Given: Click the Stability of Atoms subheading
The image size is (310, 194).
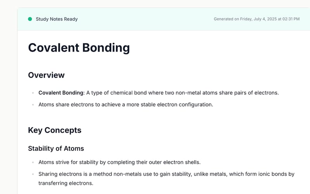Looking at the screenshot, I should click(x=56, y=148).
